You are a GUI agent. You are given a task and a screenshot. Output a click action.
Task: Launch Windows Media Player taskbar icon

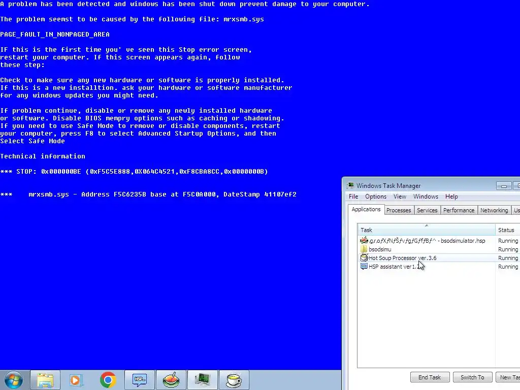76,380
